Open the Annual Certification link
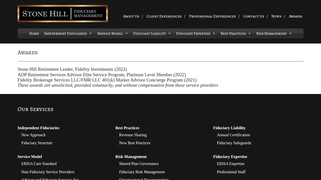This screenshot has width=321, height=180. pos(233,135)
